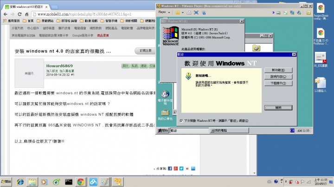Open the 首頁 bookmark folder

tap(28, 21)
